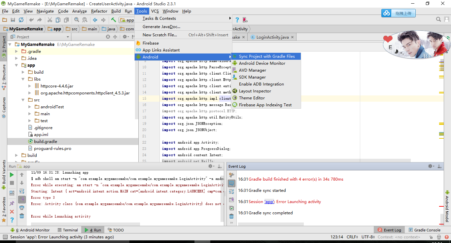The height and width of the screenshot is (243, 451).
Task: Open the Layout Inspector
Action: 255,91
